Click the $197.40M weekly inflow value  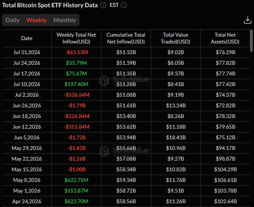tap(76, 84)
